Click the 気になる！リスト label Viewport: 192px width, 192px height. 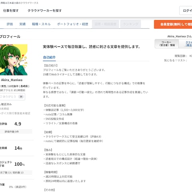[176, 60]
